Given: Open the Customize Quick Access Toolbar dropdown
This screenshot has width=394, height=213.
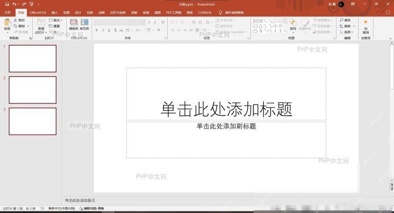Looking at the screenshot, I should (x=38, y=4).
